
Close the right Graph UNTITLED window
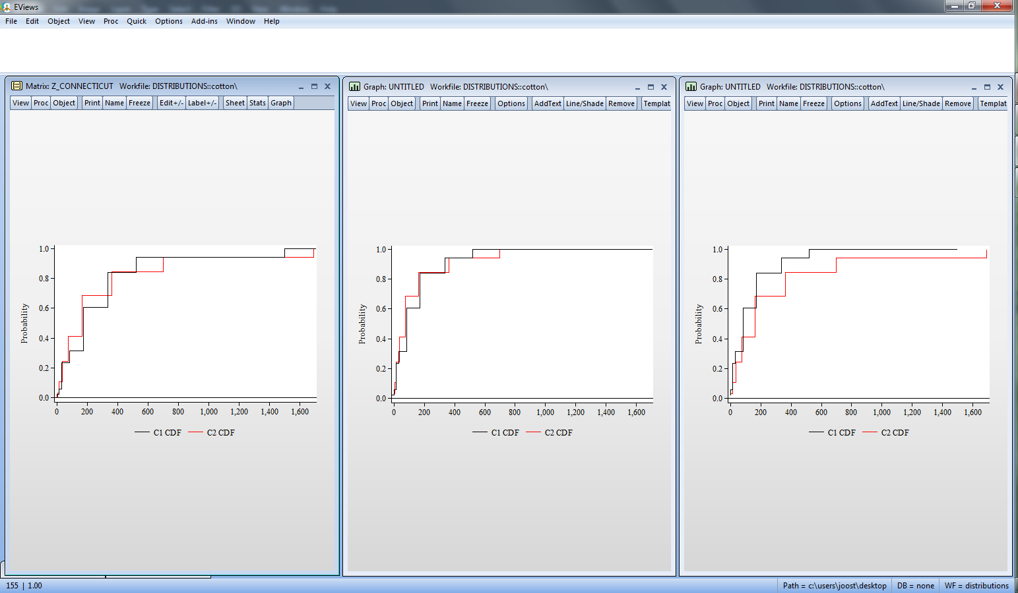[1000, 87]
